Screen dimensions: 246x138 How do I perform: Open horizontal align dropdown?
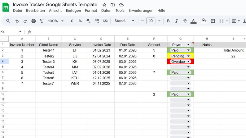point(236,21)
